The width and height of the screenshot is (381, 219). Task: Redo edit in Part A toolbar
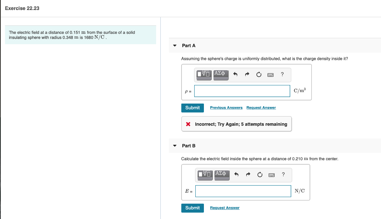pyautogui.click(x=247, y=74)
